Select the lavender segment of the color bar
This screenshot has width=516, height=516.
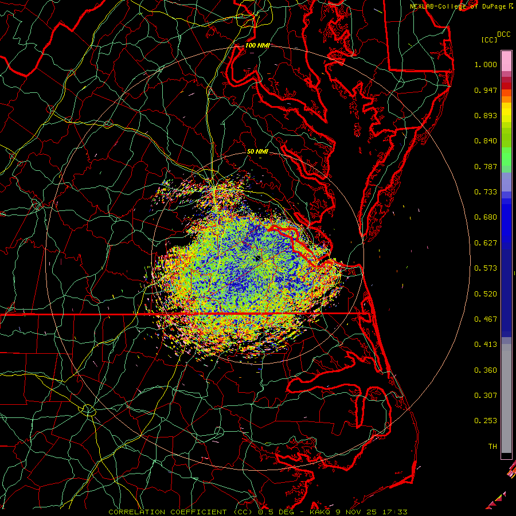pos(506,182)
